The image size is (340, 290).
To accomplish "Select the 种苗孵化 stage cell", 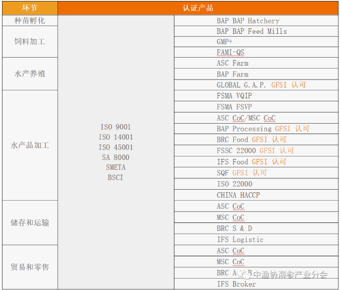I will coord(30,20).
